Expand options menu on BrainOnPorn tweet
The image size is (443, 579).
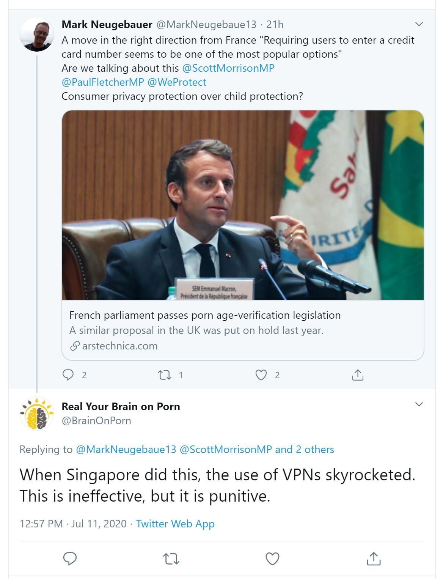[419, 404]
